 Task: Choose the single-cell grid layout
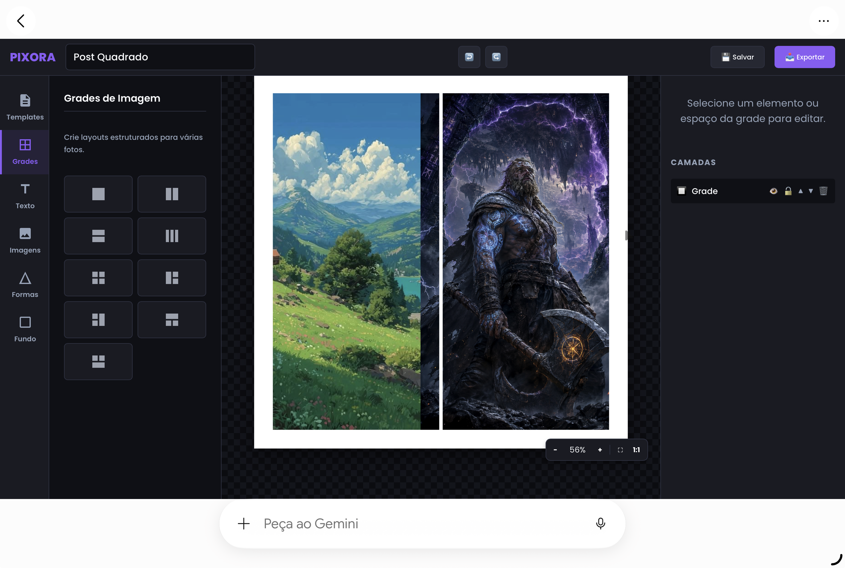coord(98,194)
